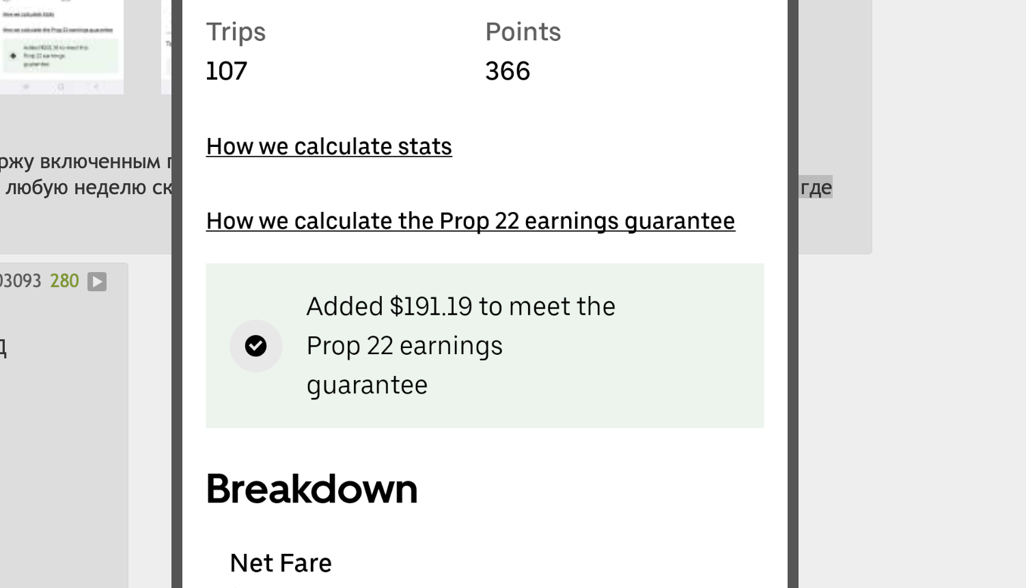The image size is (1026, 588).
Task: Click the green 280 number
Action: (64, 281)
